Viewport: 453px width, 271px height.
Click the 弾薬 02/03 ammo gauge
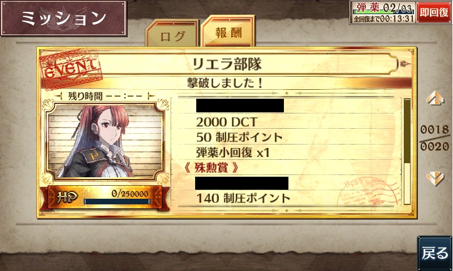click(383, 12)
